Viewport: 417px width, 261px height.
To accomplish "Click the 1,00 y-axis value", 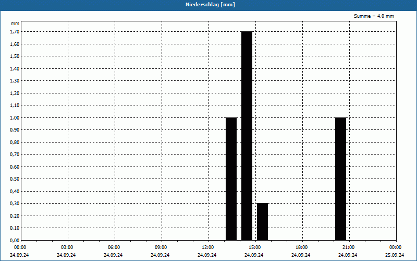I will coord(15,117).
